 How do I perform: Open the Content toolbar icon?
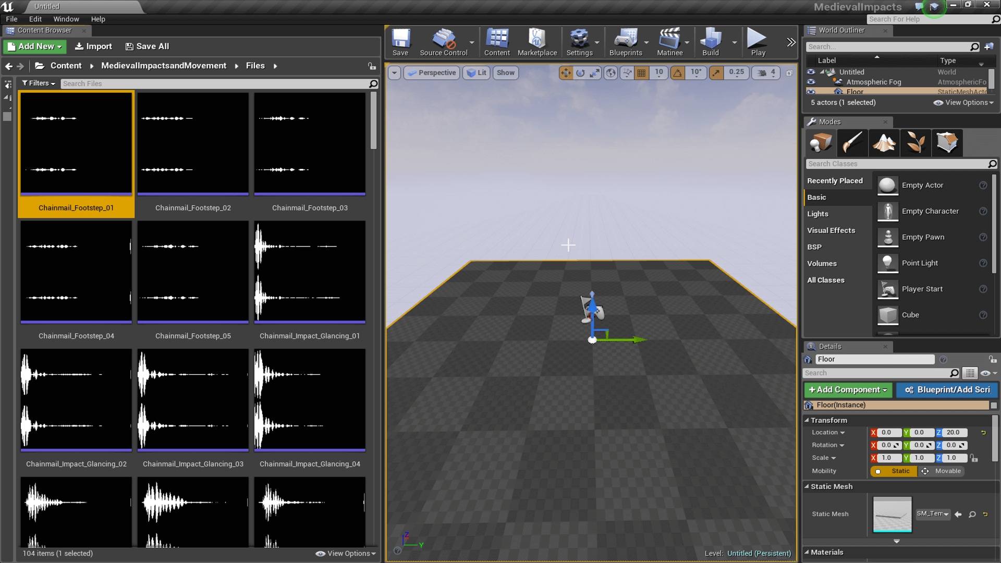tap(497, 42)
